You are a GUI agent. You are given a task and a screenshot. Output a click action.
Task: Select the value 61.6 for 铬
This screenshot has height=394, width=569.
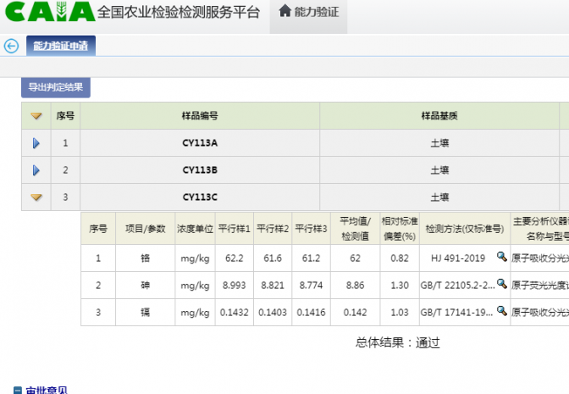point(273,258)
